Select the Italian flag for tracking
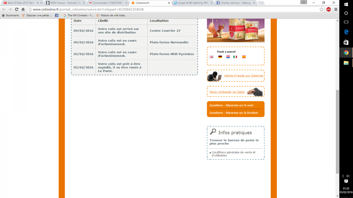This screenshot has height=198, width=353. [x=235, y=57]
